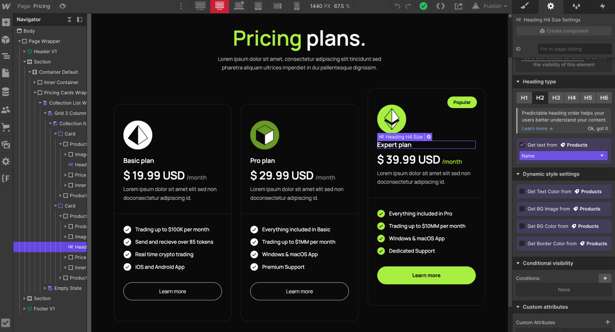615x332 pixels.
Task: Open the left sidebar Settings panel
Action: click(x=6, y=161)
